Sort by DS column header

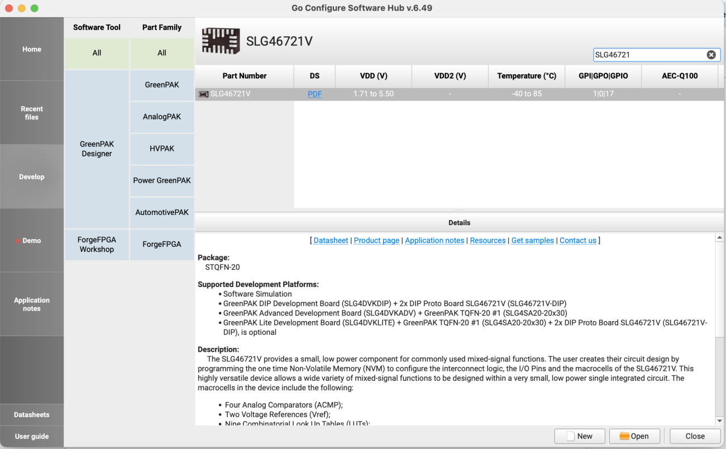[x=314, y=76]
